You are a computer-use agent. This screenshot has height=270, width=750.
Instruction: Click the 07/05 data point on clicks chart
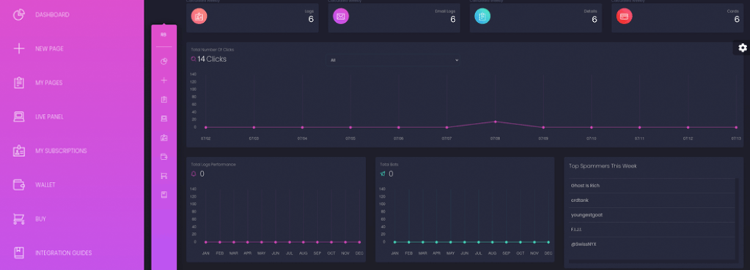point(350,127)
